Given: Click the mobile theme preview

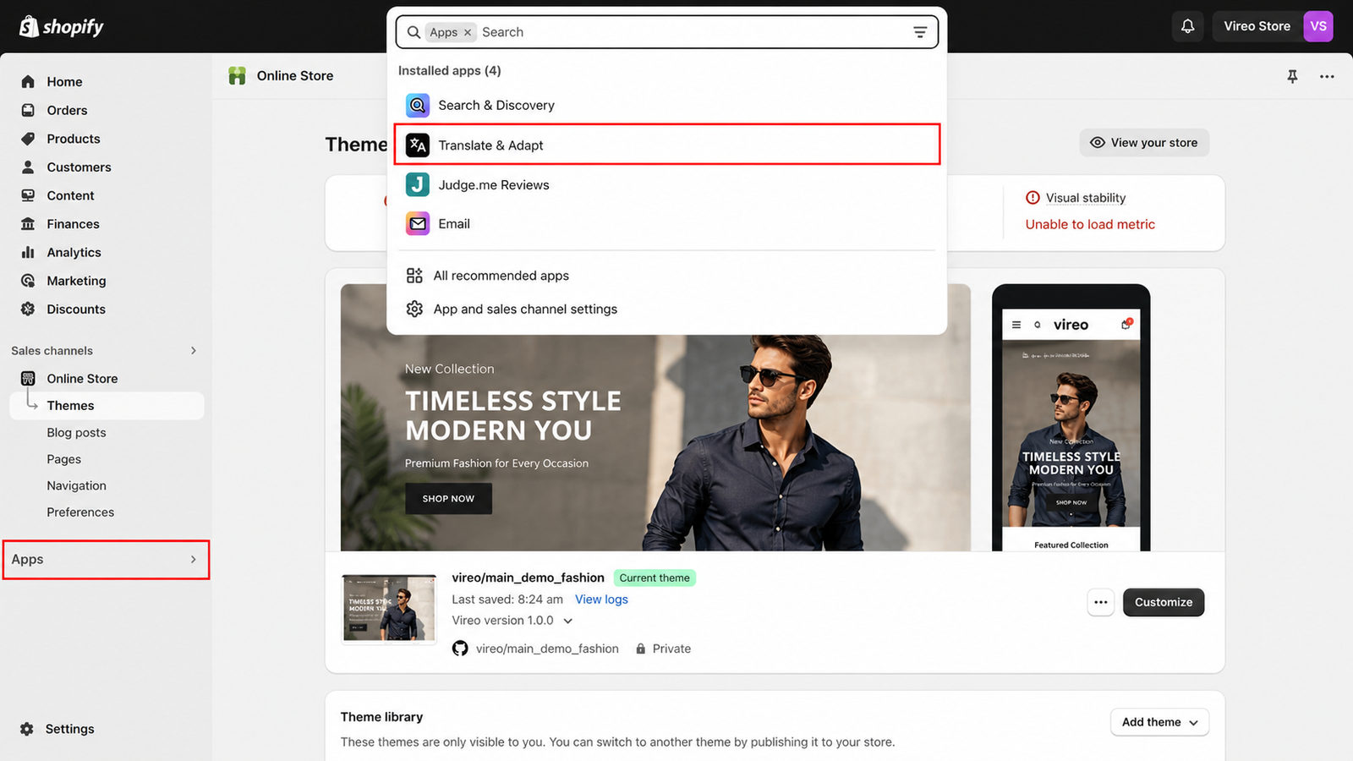Looking at the screenshot, I should pyautogui.click(x=1071, y=418).
